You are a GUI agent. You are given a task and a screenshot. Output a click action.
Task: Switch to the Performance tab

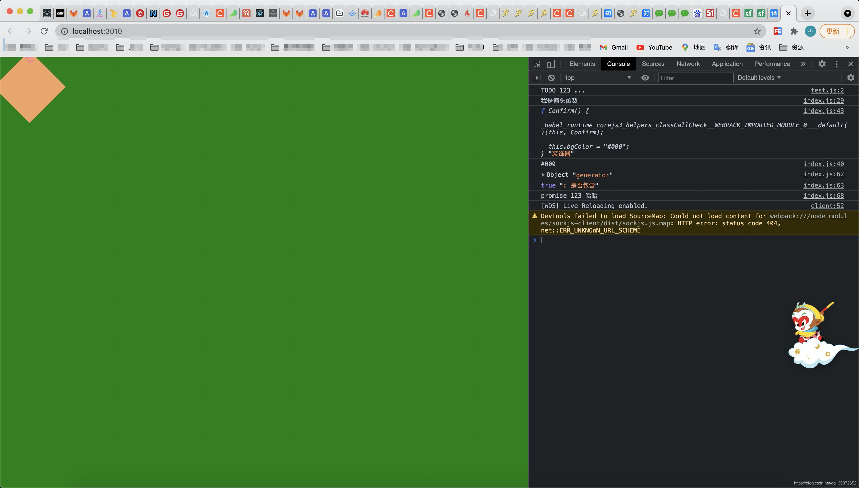coord(772,64)
